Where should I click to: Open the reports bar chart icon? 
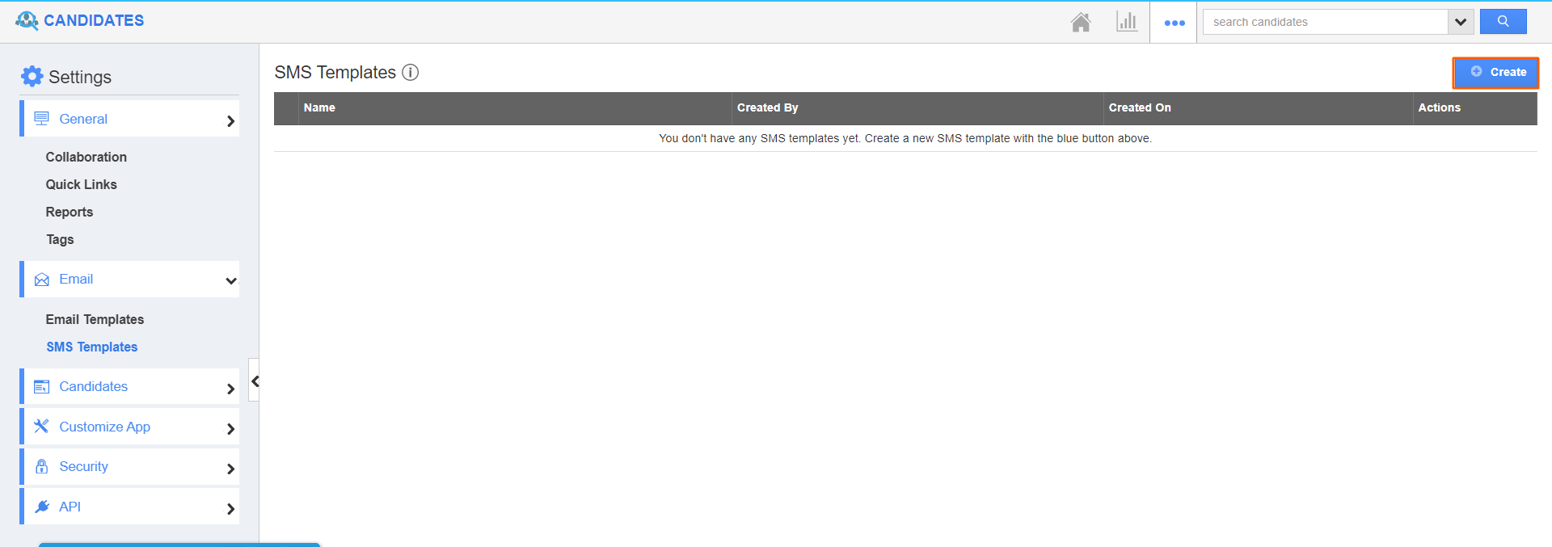(x=1127, y=22)
